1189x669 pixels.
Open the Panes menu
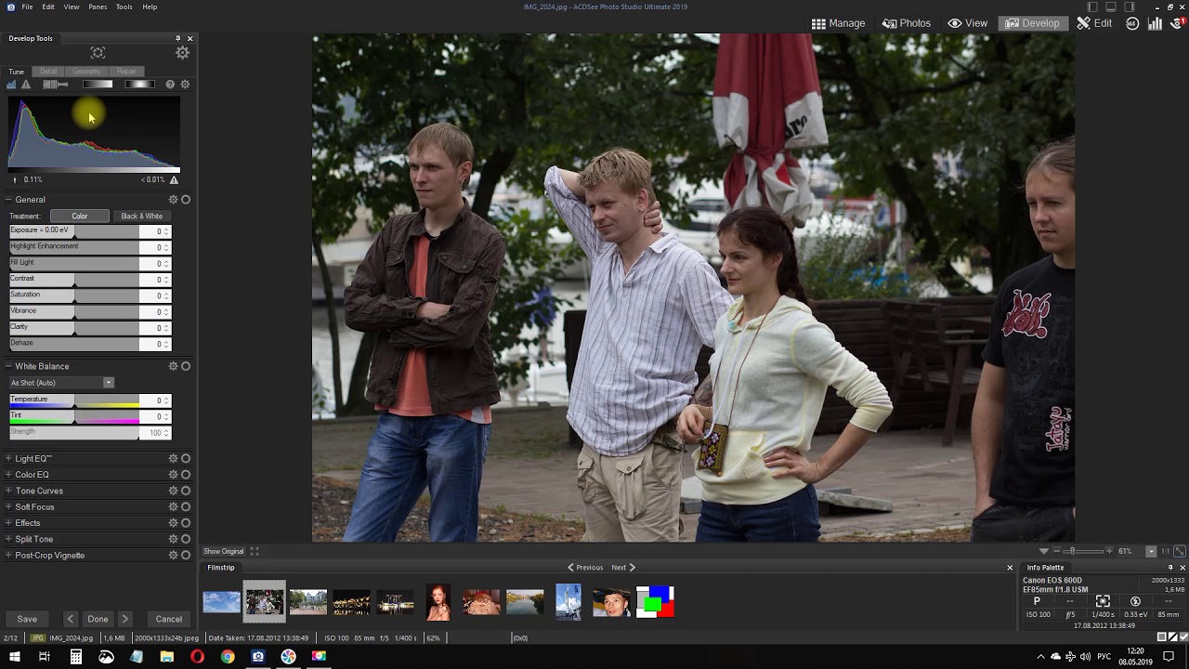click(98, 7)
